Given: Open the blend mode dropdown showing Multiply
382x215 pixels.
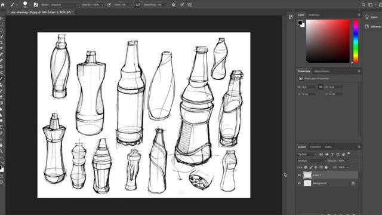Looking at the screenshot, I should click(312, 161).
